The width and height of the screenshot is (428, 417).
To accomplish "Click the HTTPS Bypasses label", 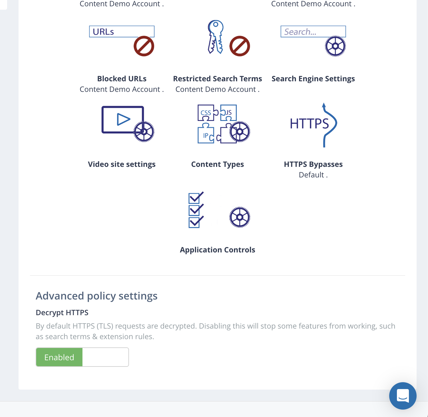I will (313, 164).
